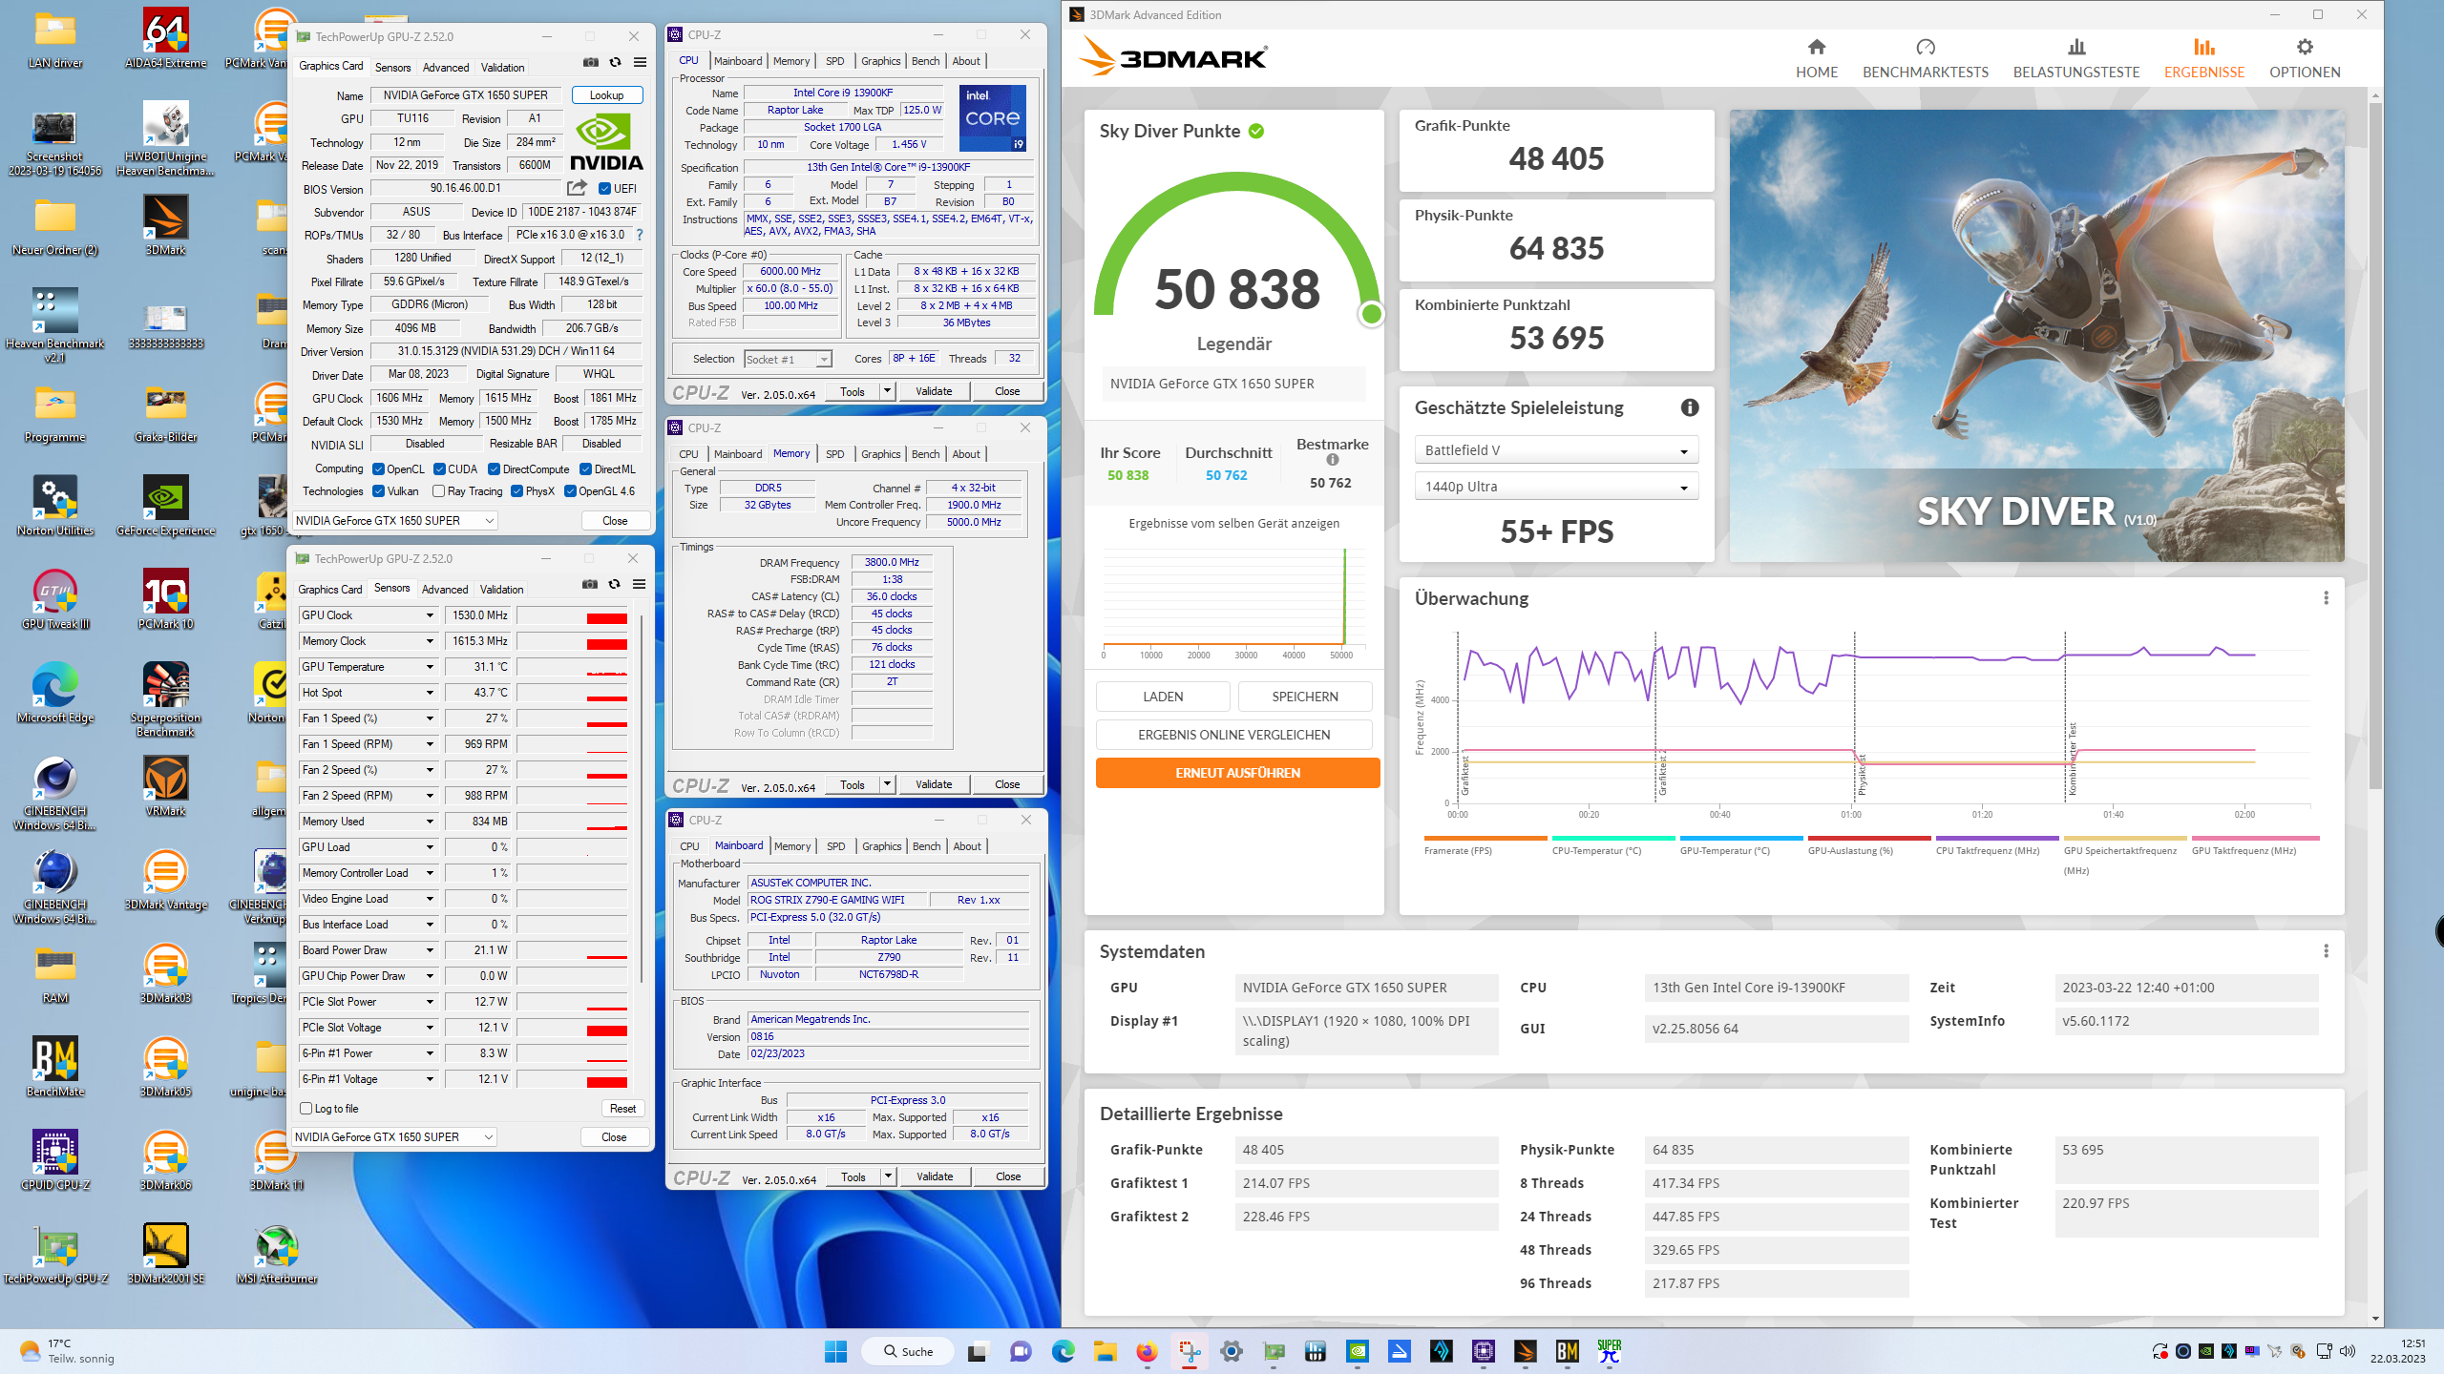
Task: Open SPD tab in top CPU-Z window
Action: [x=835, y=61]
